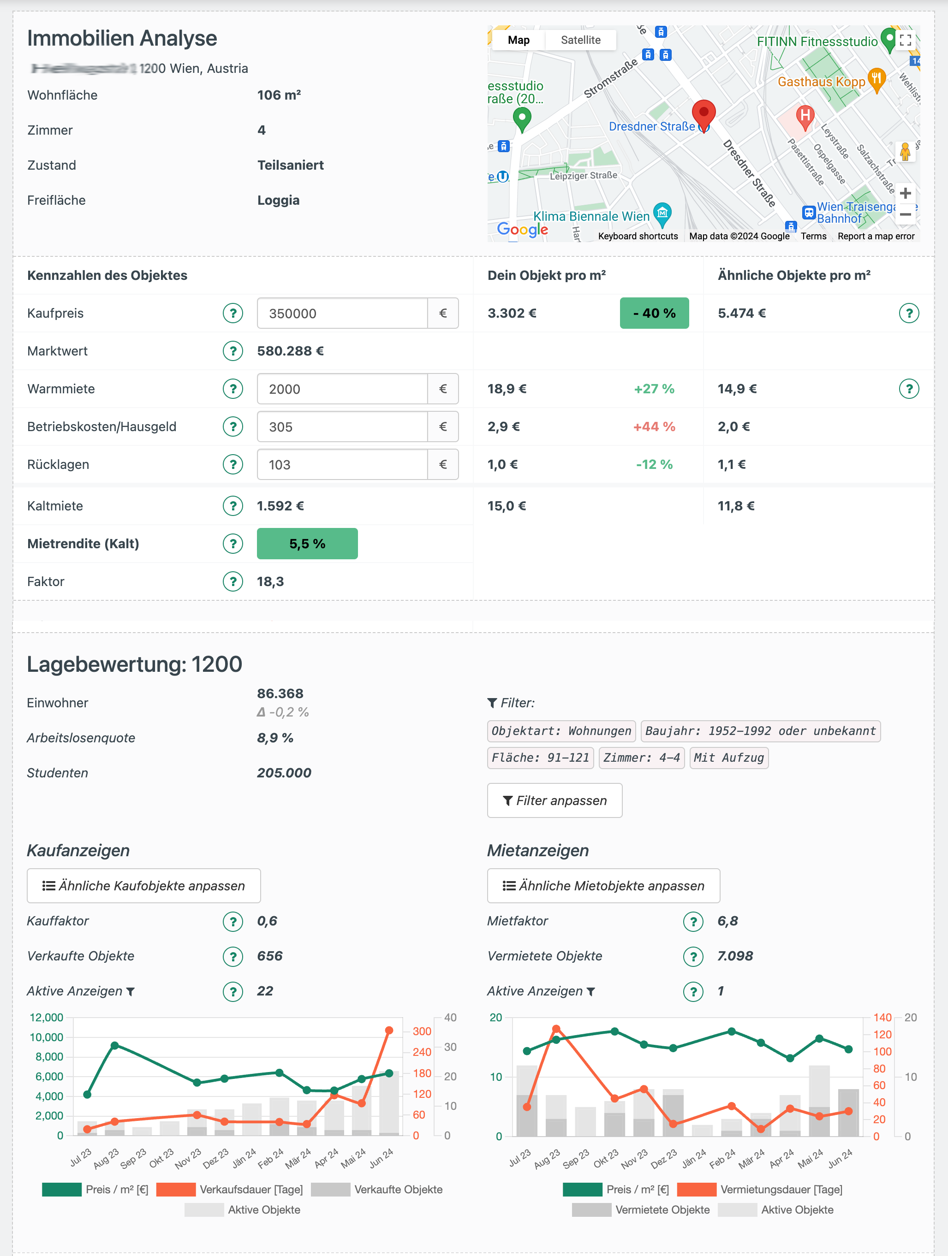Toggle Vermietete Objekte legend swatch
Image resolution: width=948 pixels, height=1256 pixels.
click(591, 1210)
